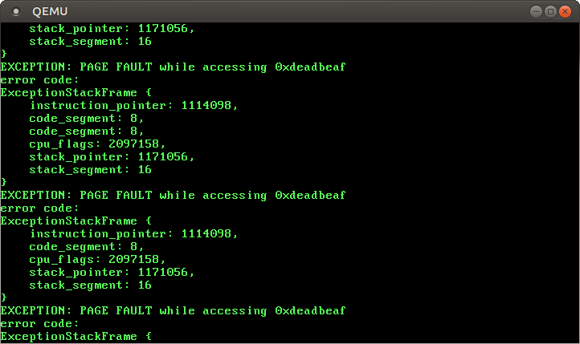Click the topmost stack_pointer: 1171056 line
The width and height of the screenshot is (580, 344).
click(112, 28)
